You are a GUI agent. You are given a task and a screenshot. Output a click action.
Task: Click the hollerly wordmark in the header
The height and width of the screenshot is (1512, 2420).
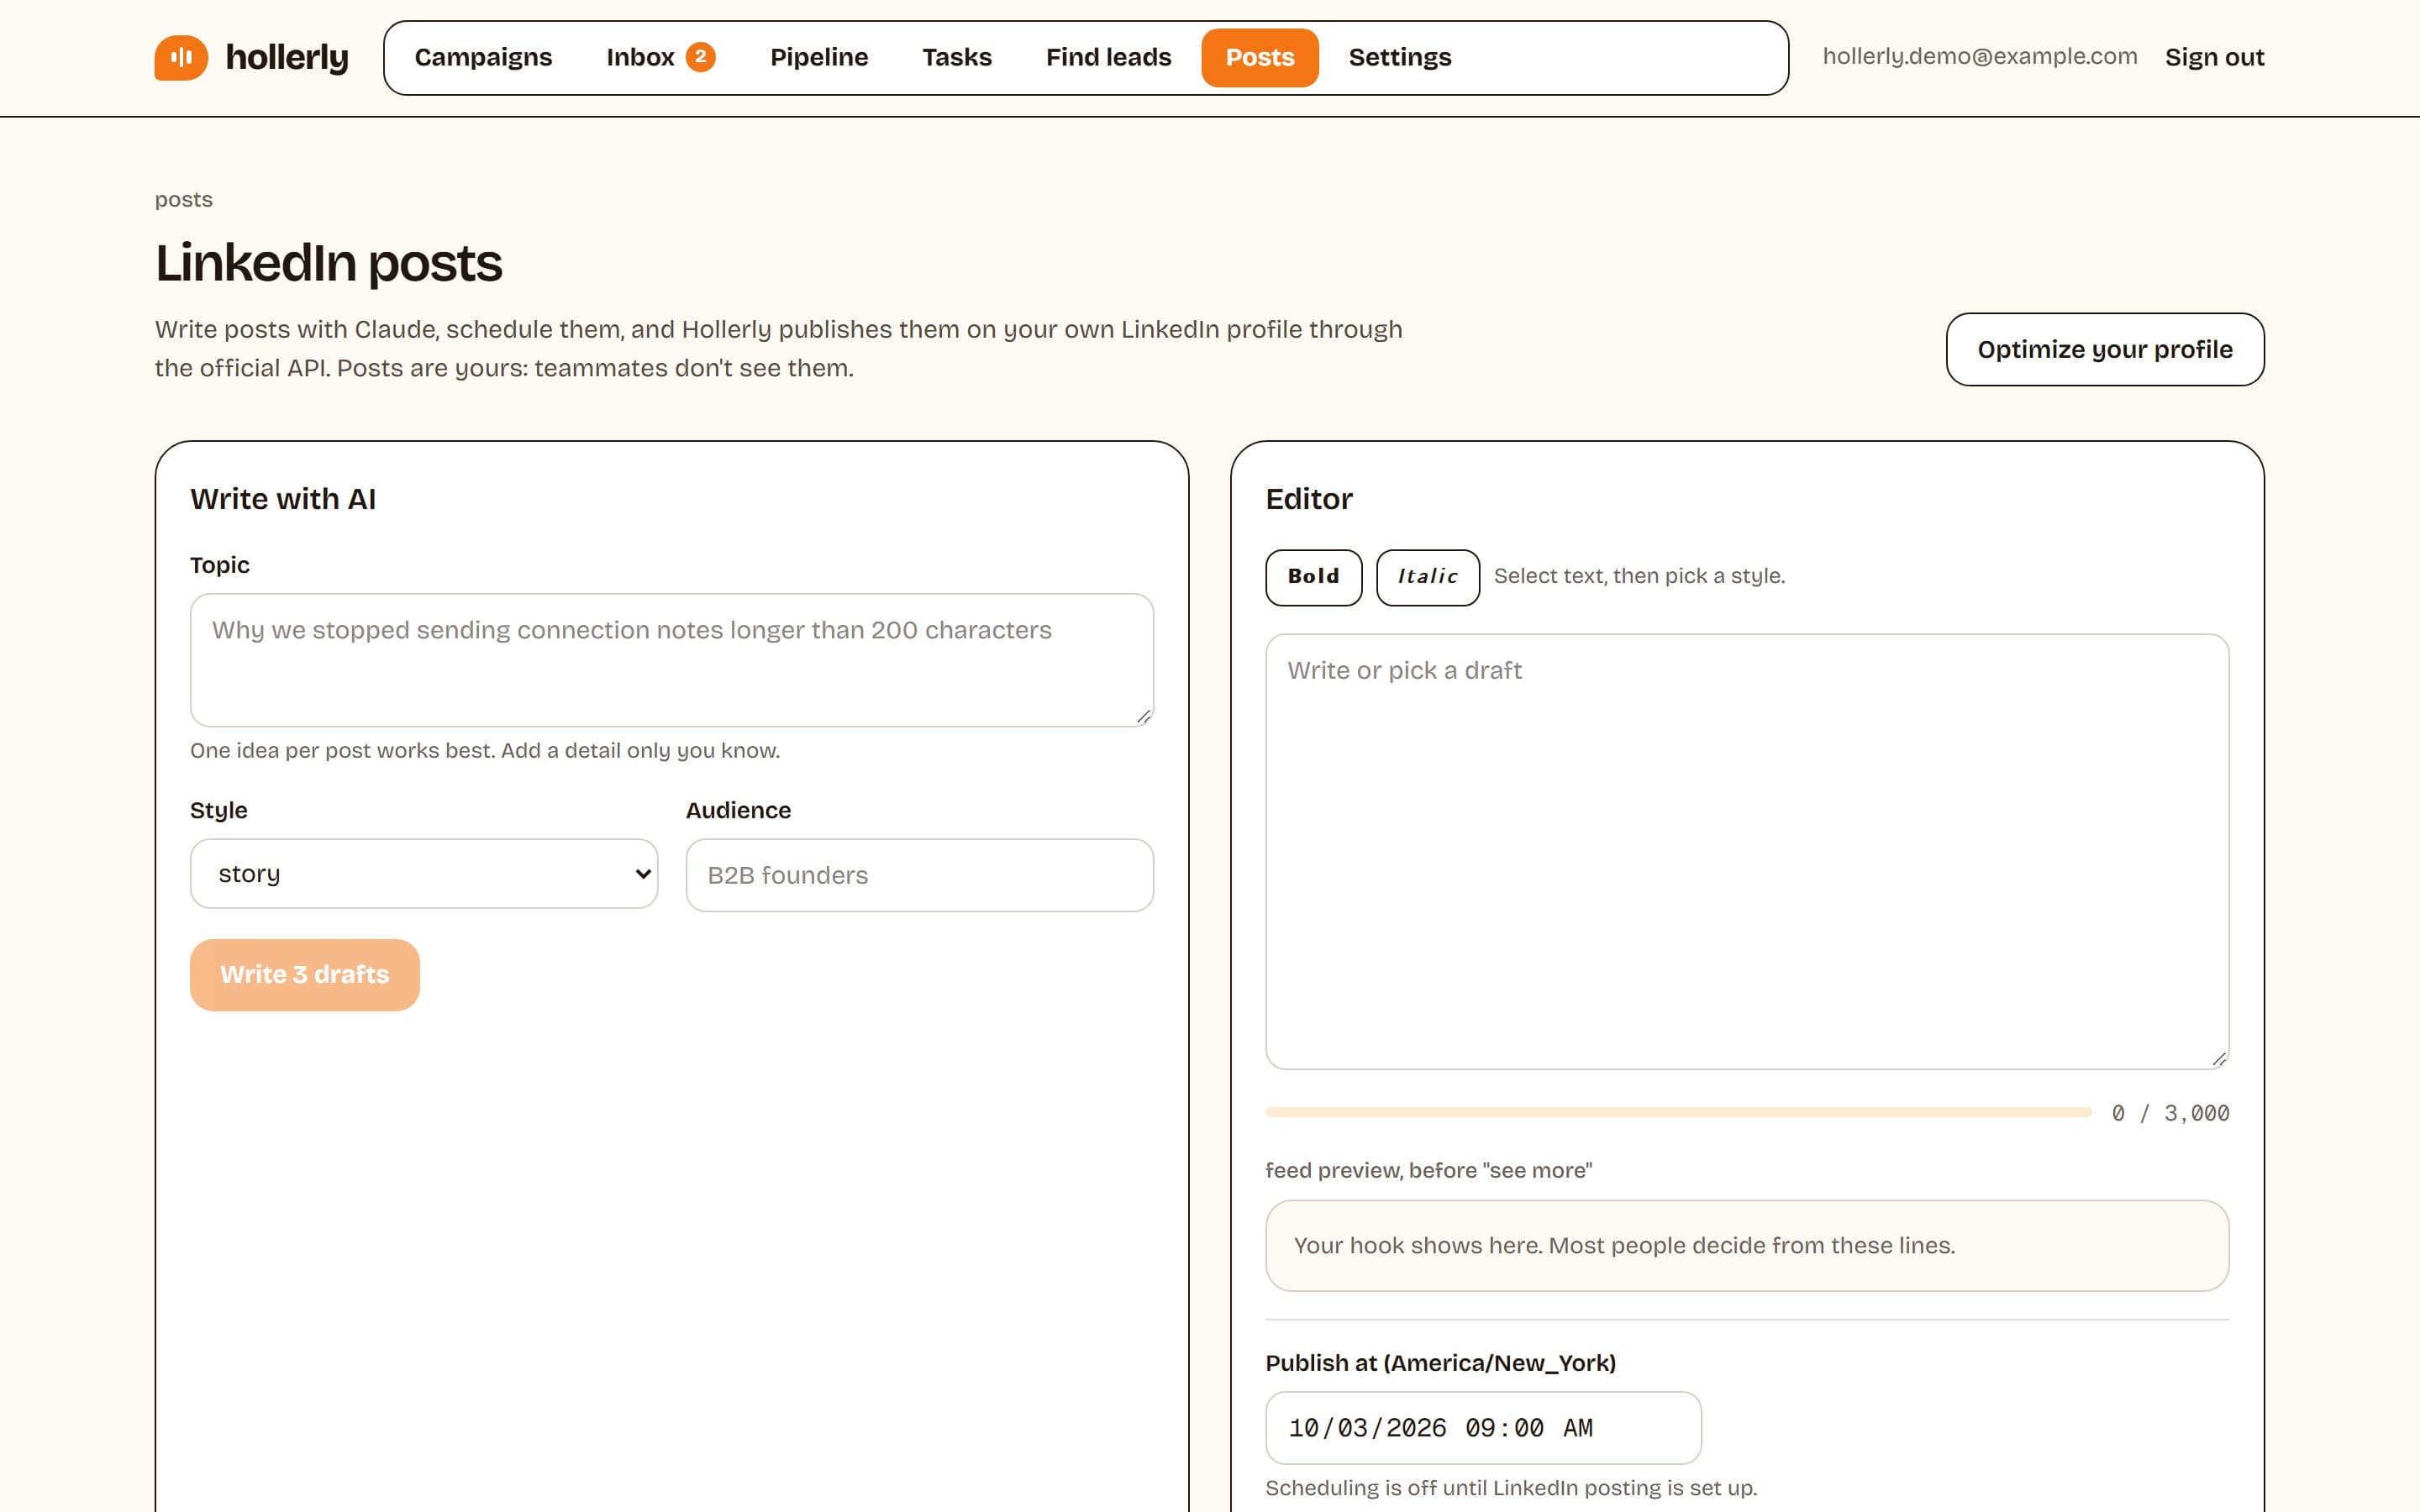287,58
